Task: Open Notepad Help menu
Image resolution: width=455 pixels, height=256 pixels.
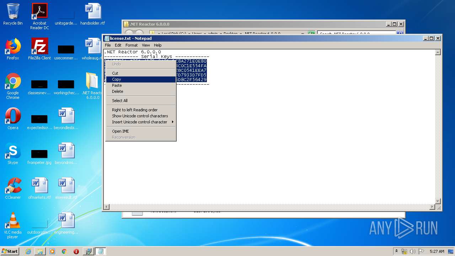Action: pos(157,45)
